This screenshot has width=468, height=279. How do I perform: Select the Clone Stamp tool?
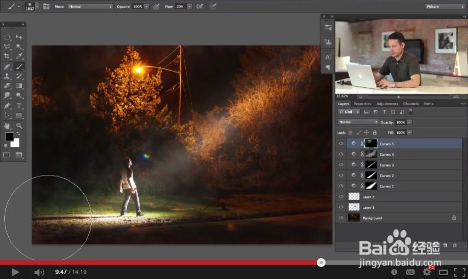pyautogui.click(x=7, y=76)
